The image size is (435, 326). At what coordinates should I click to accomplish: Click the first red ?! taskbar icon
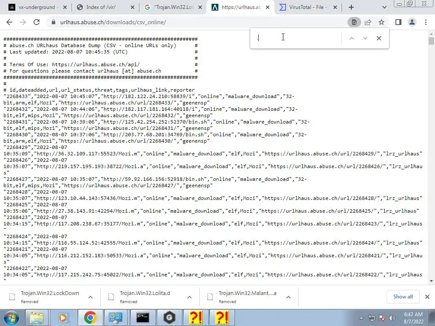(x=195, y=318)
